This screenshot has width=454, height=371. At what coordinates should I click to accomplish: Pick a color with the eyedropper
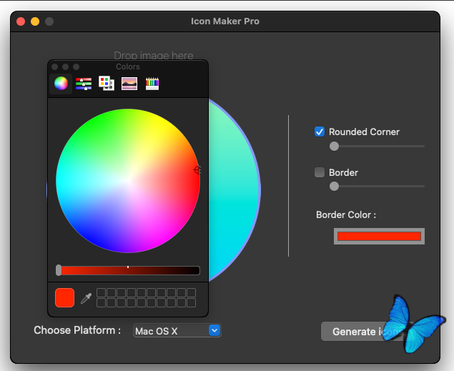86,298
